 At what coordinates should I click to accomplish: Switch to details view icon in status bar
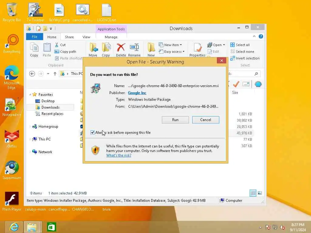click(253, 193)
